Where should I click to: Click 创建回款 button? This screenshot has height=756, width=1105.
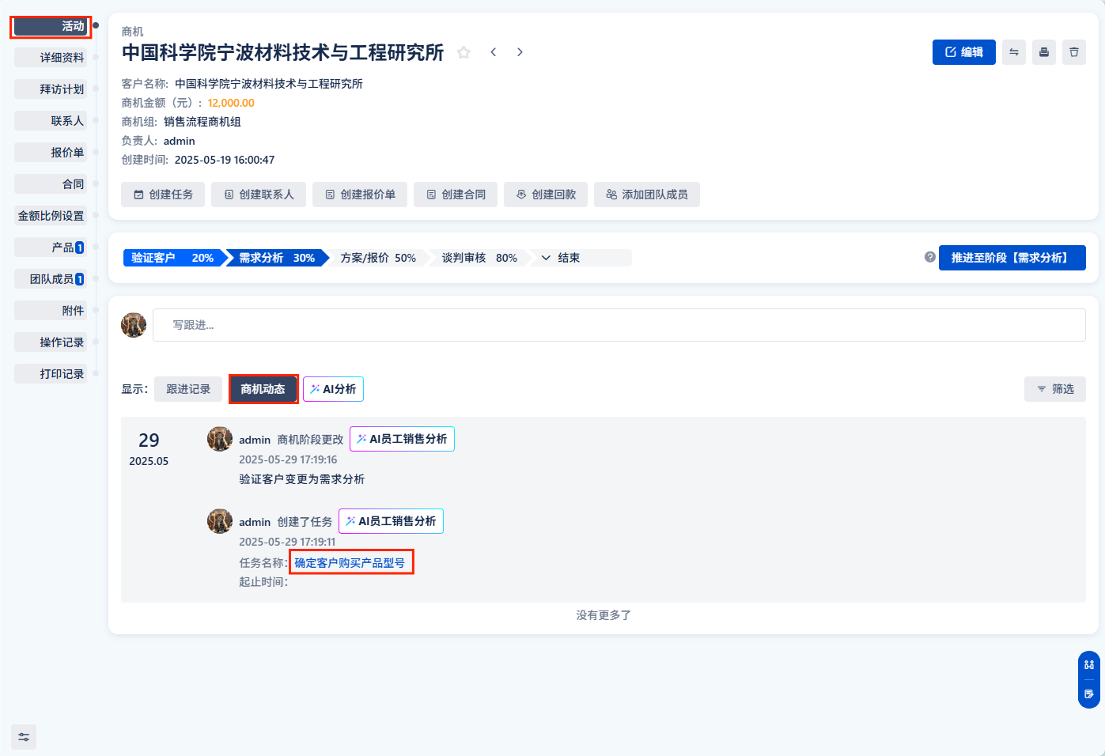(546, 195)
